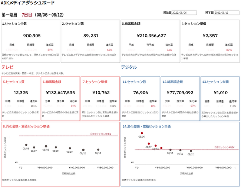This screenshot has width=241, height=188.
Task: Click the session count value 89,231
Action: (91, 36)
